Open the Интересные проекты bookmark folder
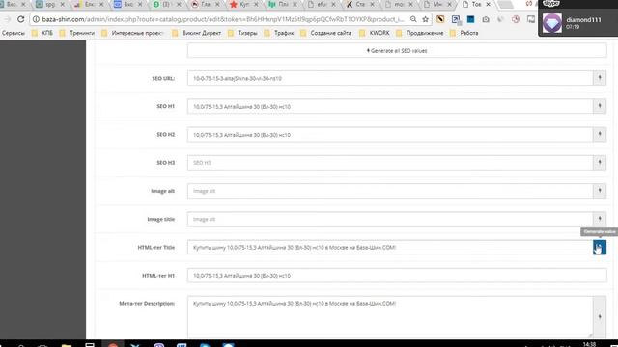 click(132, 33)
